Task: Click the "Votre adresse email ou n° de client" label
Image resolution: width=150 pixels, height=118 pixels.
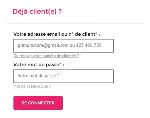Action: click(x=54, y=34)
